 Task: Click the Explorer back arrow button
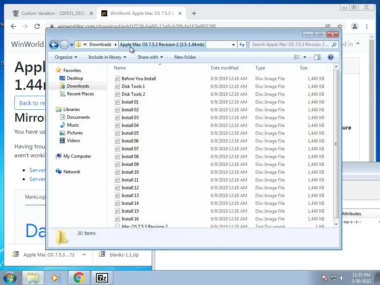coord(54,45)
